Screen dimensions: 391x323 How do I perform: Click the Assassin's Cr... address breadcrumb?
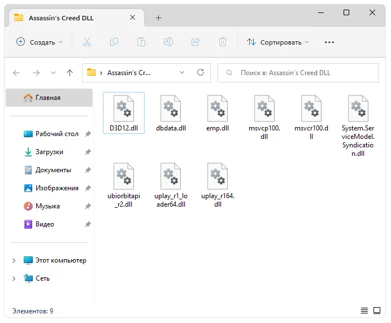[129, 73]
